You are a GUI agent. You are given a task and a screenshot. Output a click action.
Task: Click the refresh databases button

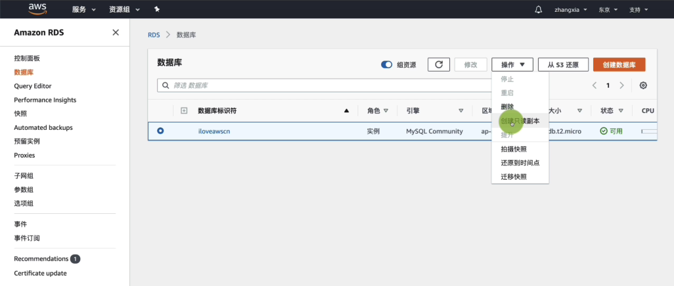pyautogui.click(x=439, y=64)
